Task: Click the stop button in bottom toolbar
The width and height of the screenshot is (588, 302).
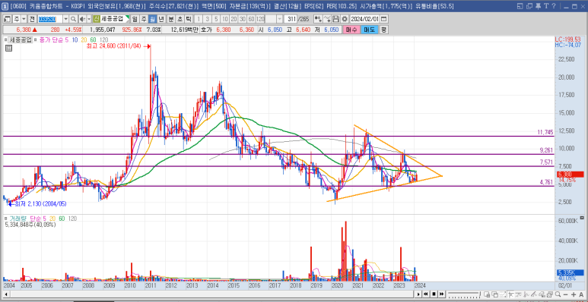Action: pyautogui.click(x=434, y=294)
